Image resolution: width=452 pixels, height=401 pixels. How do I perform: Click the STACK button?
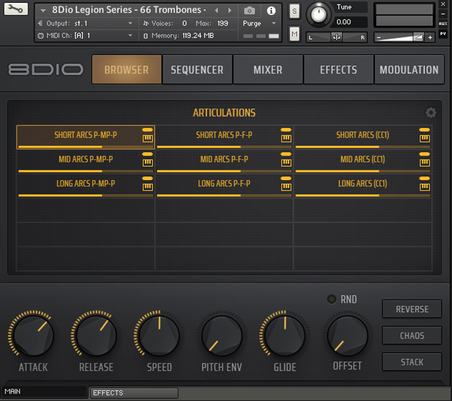tap(412, 362)
